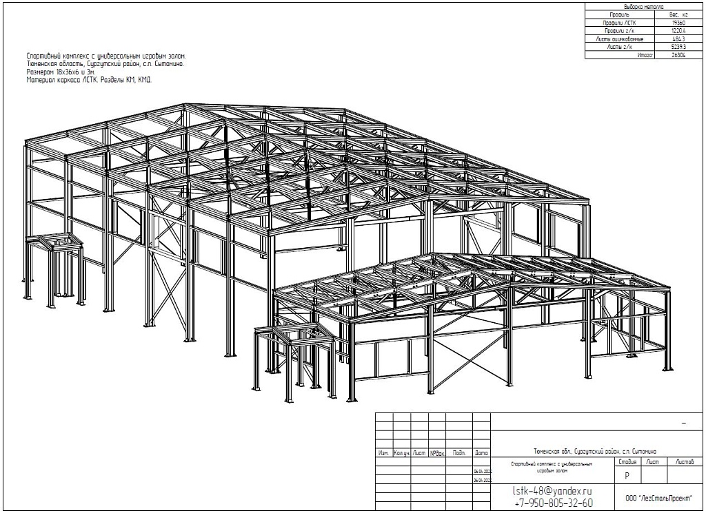Click the 'Дата' column header in title block
Screen dimensions: 706x513
coord(481,453)
